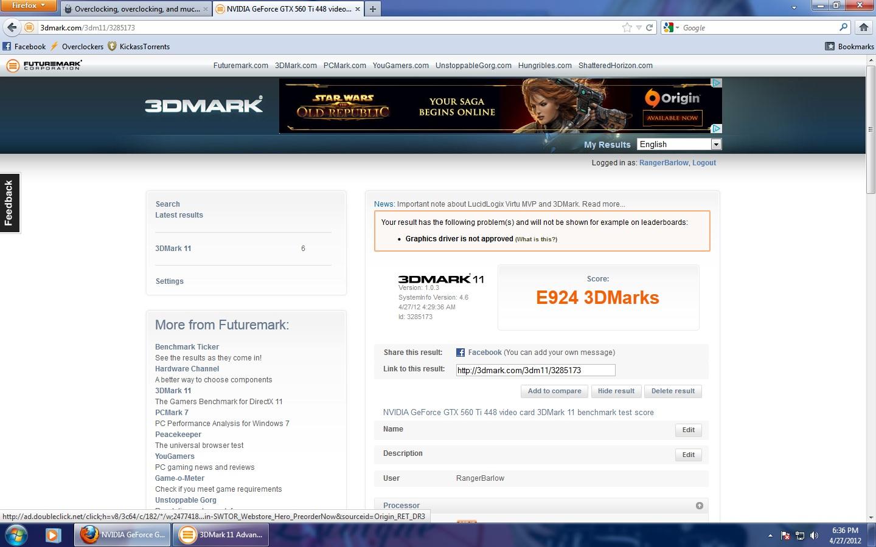Image resolution: width=876 pixels, height=547 pixels.
Task: Click the 3DMark logo in header
Action: coord(204,105)
